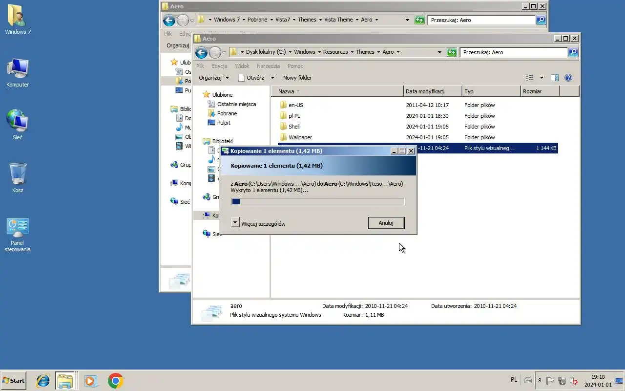Screen dimensions: 625x391
Task: Go back in the front Aero window
Action: [x=201, y=52]
